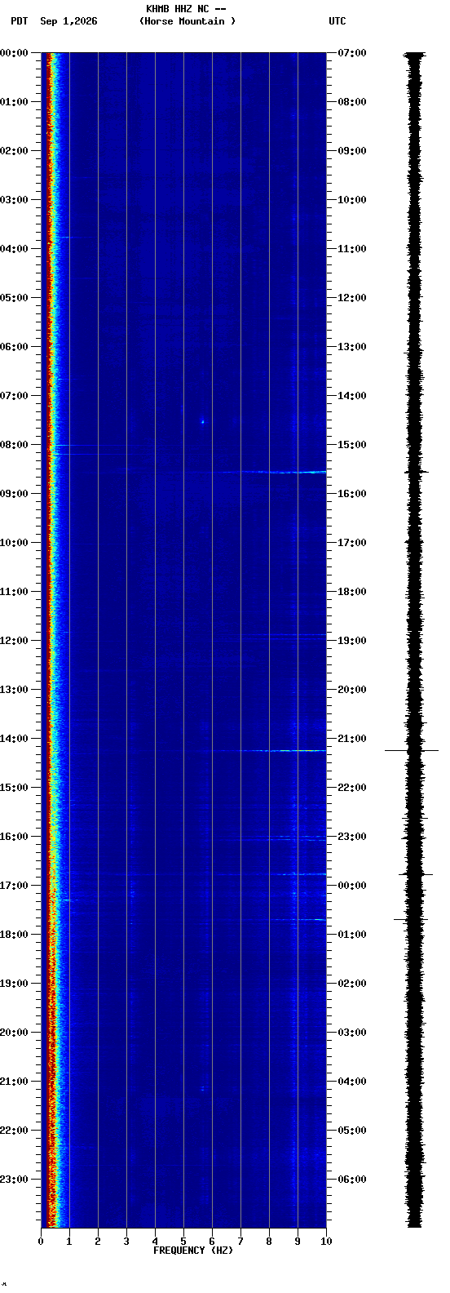
Task: Click the PDT time label '04:00'
Action: [x=14, y=249]
